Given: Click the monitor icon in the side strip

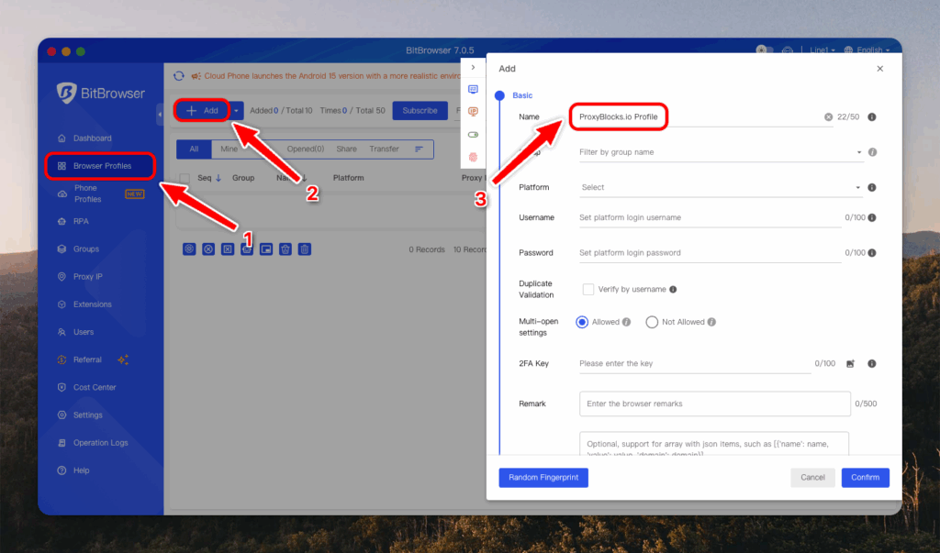Looking at the screenshot, I should tap(473, 90).
